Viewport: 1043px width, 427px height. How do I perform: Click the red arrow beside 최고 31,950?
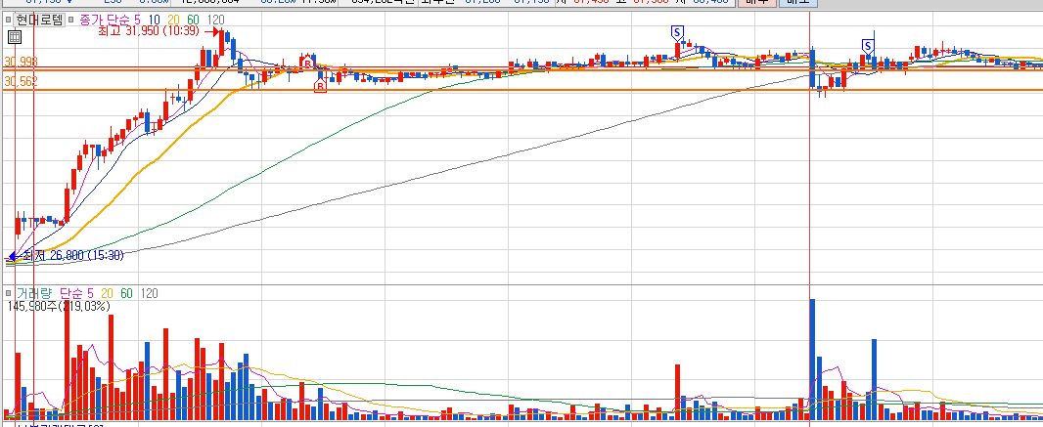pos(211,31)
